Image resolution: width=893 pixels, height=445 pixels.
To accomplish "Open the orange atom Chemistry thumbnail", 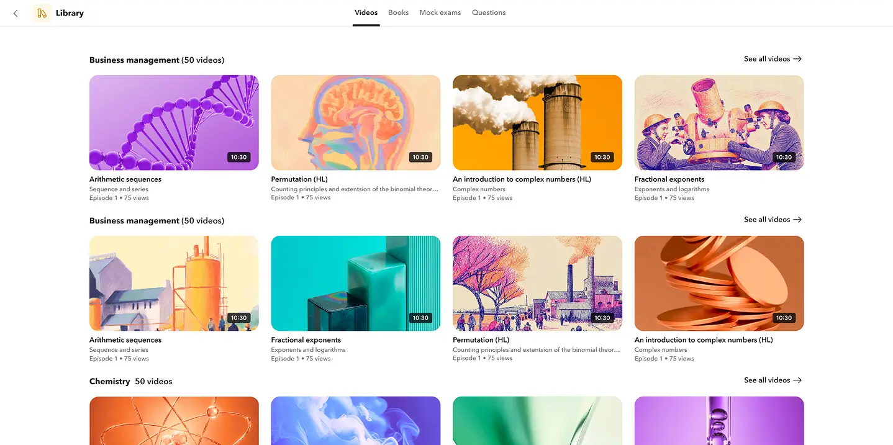I will click(x=174, y=421).
